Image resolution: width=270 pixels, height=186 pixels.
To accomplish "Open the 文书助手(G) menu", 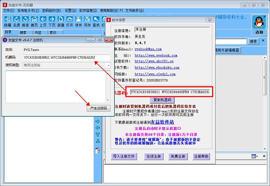I will point(135,10).
